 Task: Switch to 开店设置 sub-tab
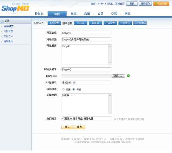pyautogui.click(x=110, y=23)
